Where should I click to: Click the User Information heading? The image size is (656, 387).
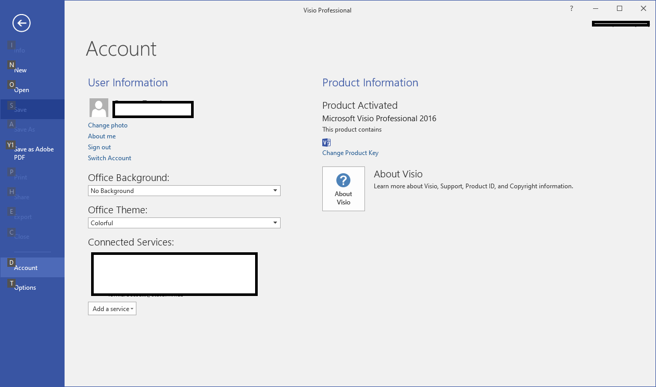point(128,83)
